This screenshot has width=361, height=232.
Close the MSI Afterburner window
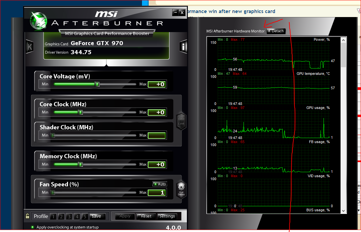(182, 12)
